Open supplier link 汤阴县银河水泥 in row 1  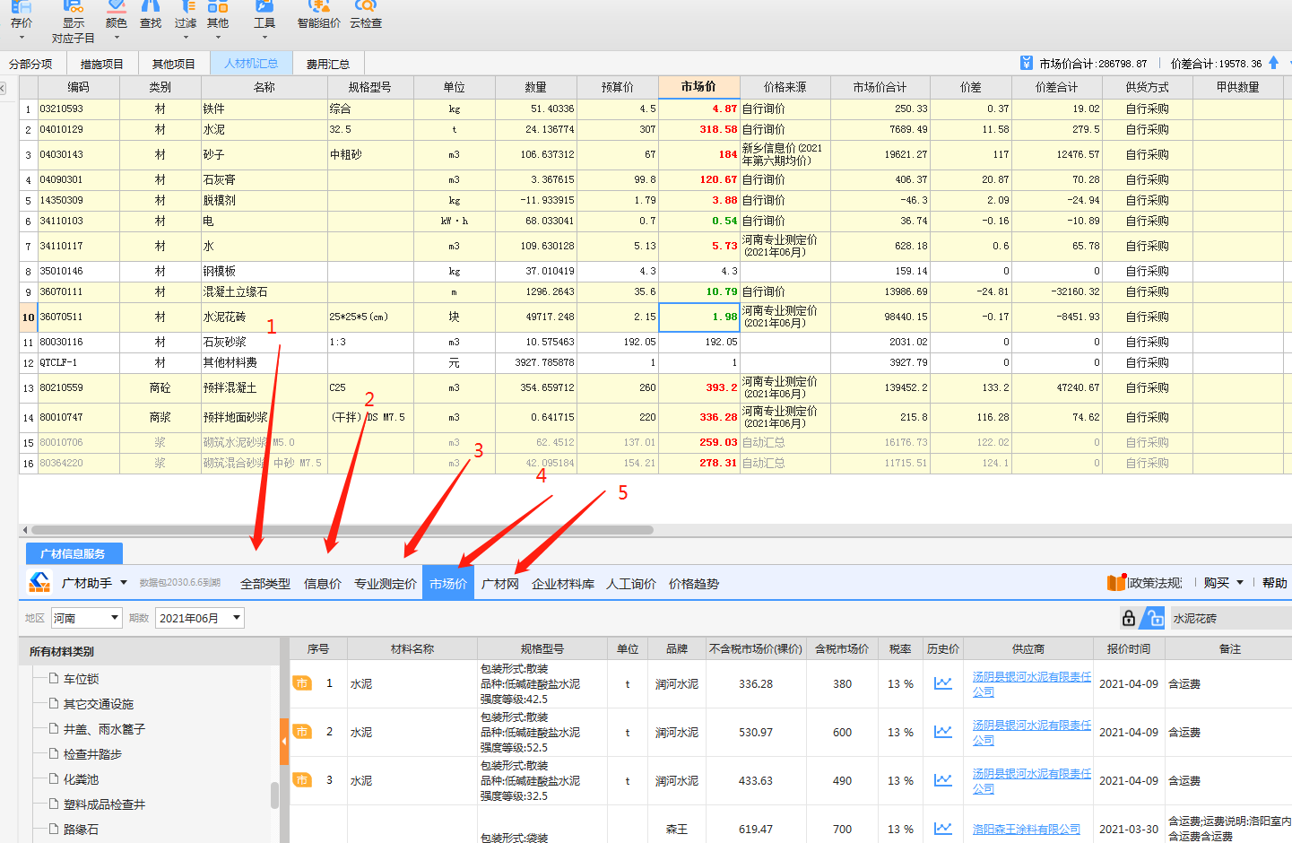1032,683
